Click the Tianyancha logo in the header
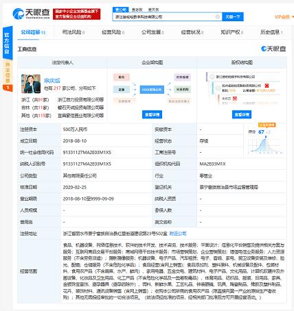This screenshot has height=311, width=294. pyautogui.click(x=31, y=14)
